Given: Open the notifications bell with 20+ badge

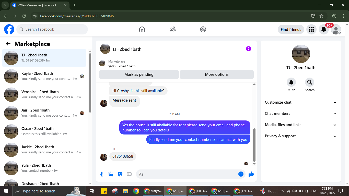Looking at the screenshot, I should (324, 29).
